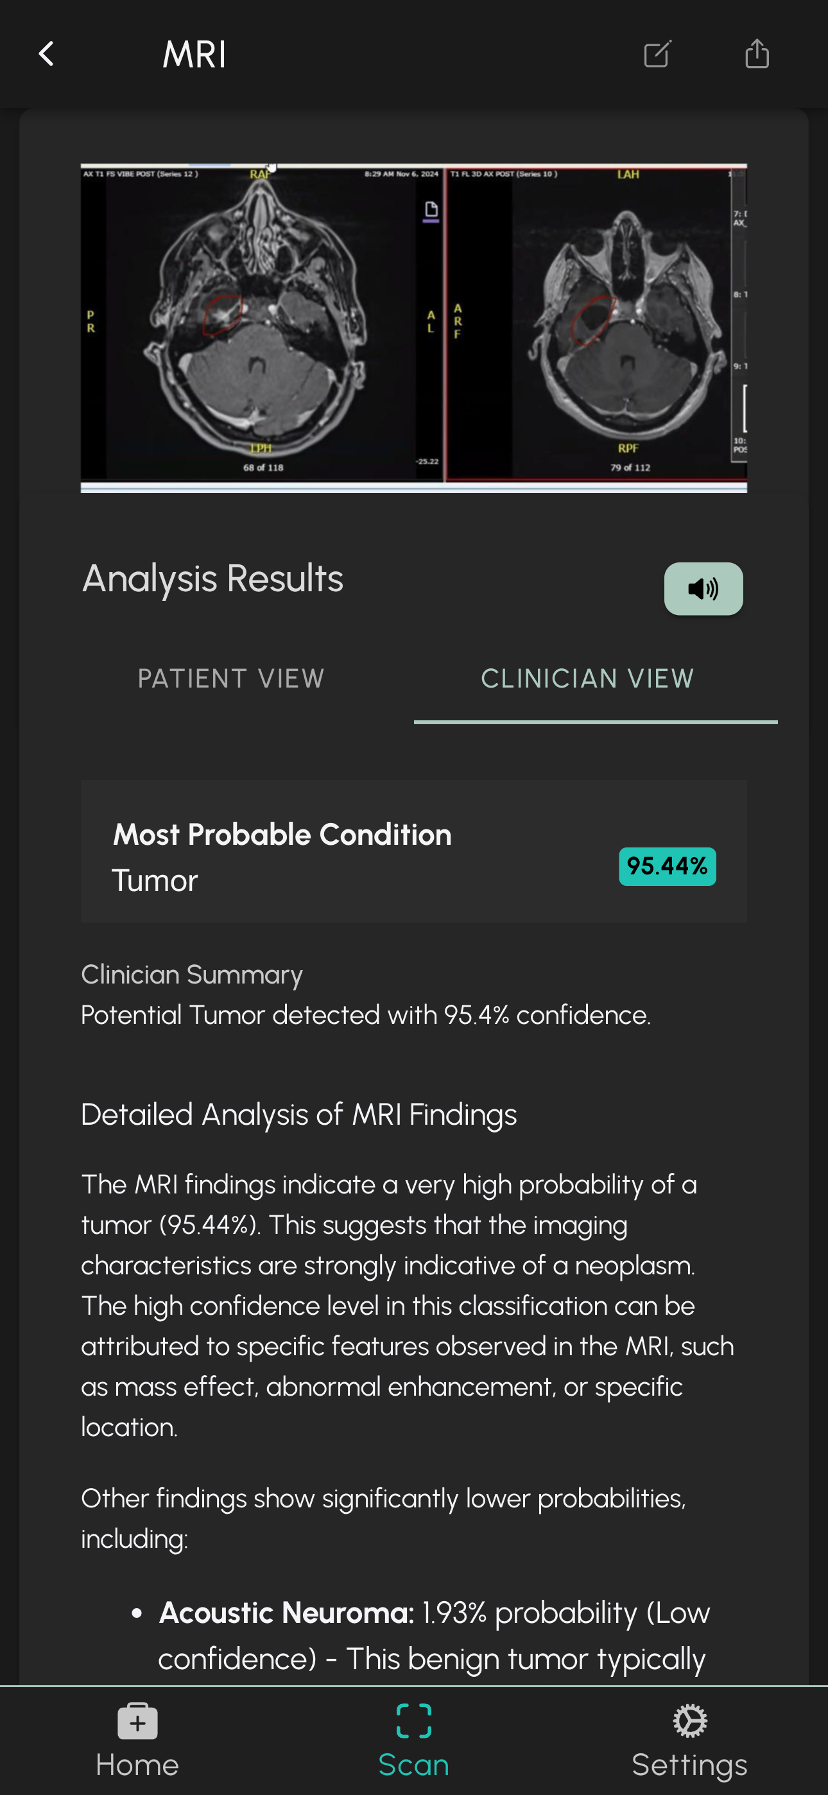Tap the edit note icon in header

[x=657, y=54]
